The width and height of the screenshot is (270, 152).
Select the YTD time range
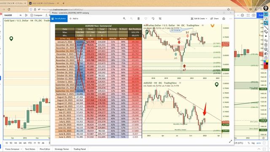coord(30,143)
